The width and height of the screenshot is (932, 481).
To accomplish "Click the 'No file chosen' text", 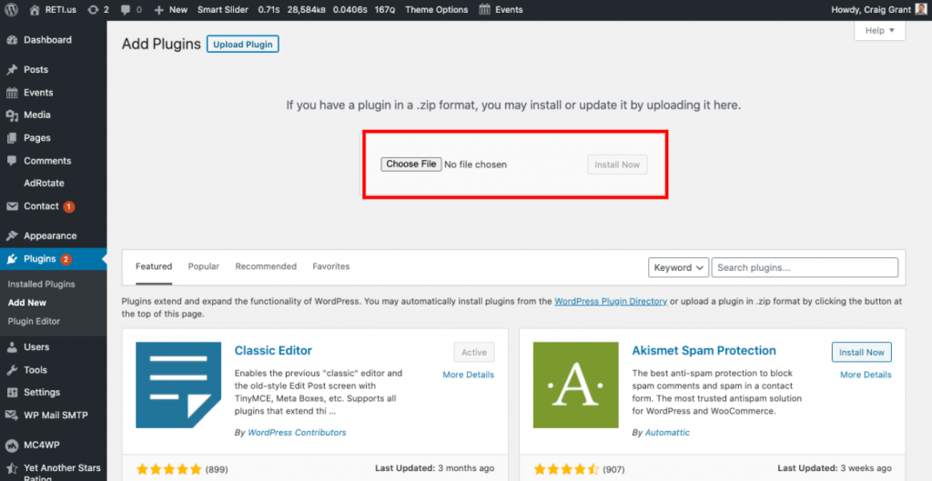I will click(x=475, y=165).
